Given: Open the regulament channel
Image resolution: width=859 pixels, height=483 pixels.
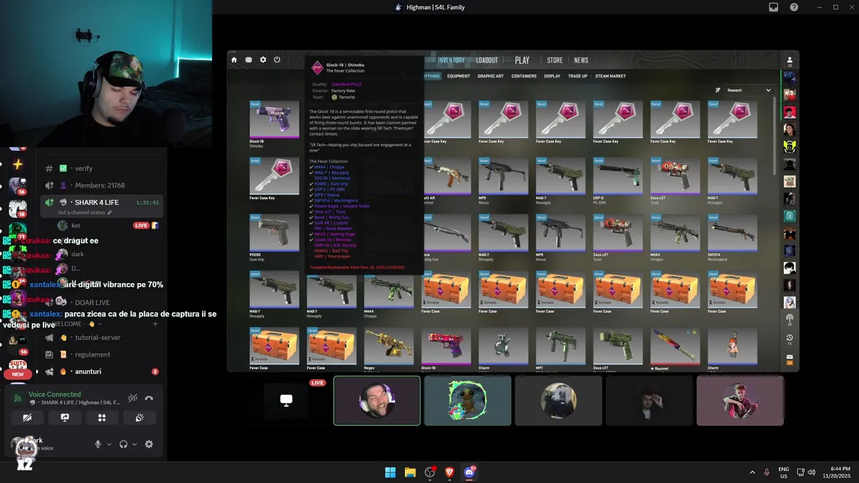Looking at the screenshot, I should [101, 354].
